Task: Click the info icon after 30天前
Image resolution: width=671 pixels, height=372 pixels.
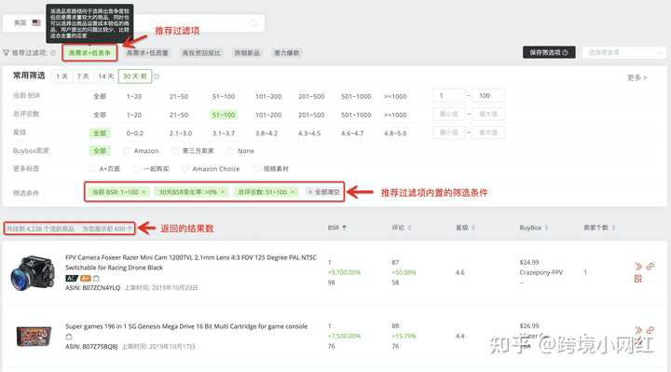Action: click(157, 76)
